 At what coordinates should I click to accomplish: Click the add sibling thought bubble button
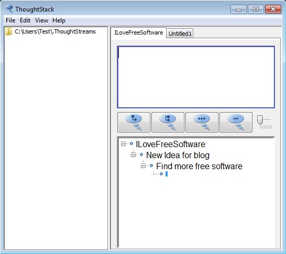click(x=168, y=122)
